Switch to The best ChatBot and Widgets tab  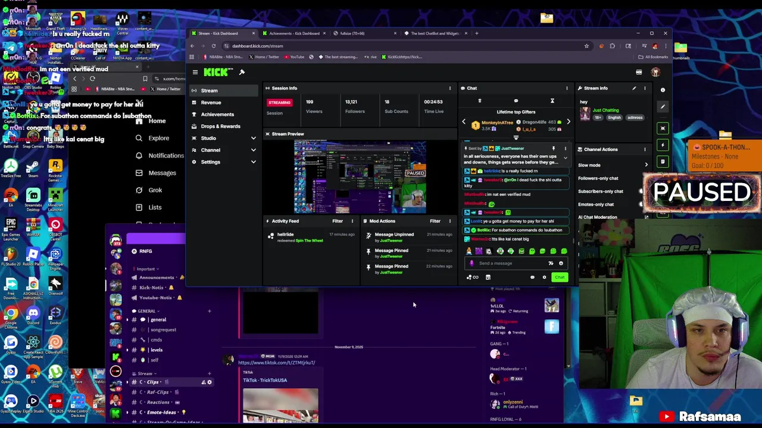[435, 33]
